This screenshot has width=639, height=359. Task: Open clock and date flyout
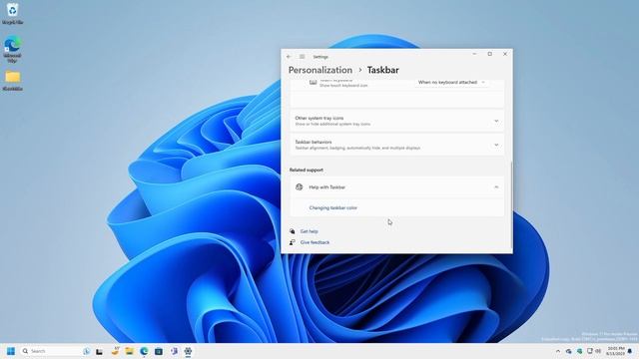616,351
